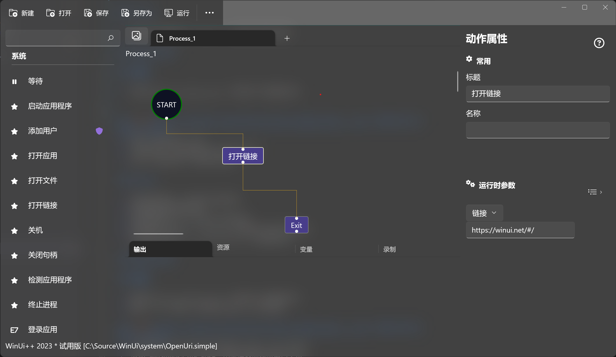This screenshot has height=357, width=616.
Task: Click the search magnifier icon
Action: pyautogui.click(x=111, y=38)
